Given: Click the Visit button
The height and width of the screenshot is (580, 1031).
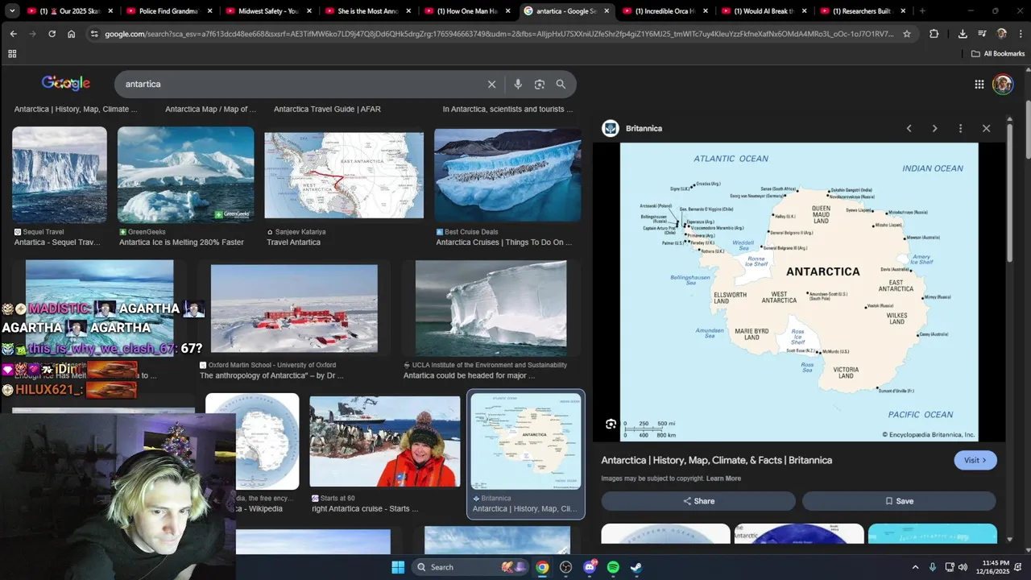Looking at the screenshot, I should 975,460.
